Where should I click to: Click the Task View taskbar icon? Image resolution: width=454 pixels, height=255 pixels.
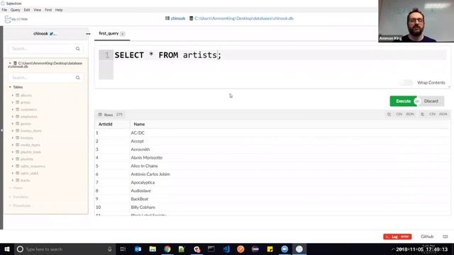[123, 249]
